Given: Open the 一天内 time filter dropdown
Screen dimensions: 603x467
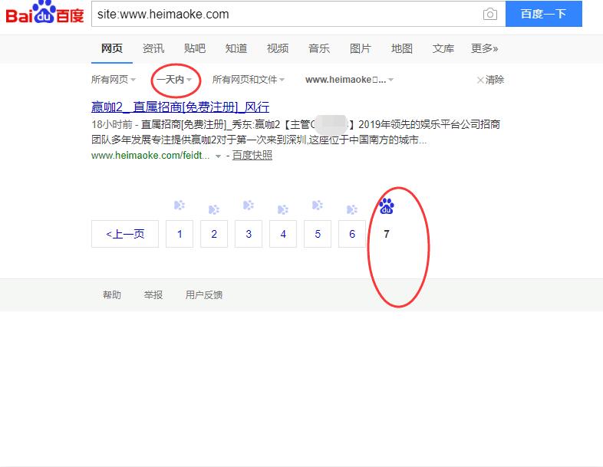Looking at the screenshot, I should pyautogui.click(x=174, y=80).
